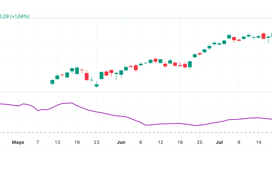Click the date label 8 under July
Viewport: 272px width, 170px height.
(239, 142)
